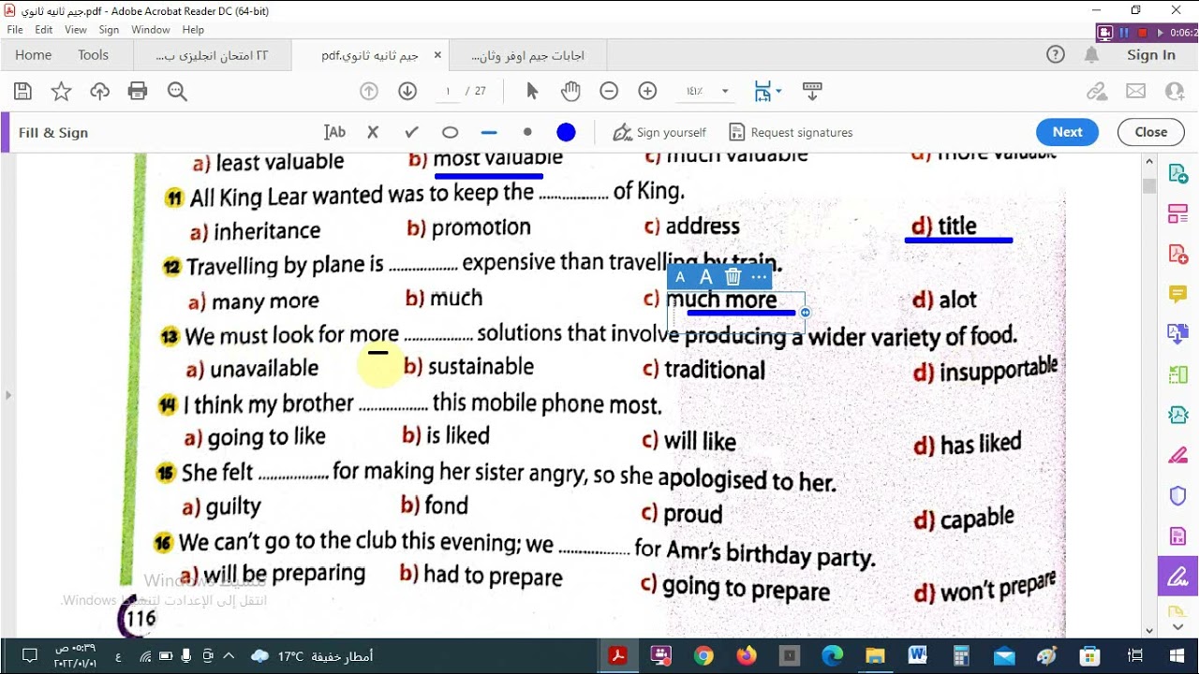Open the Window menu
Screen dimensions: 1199x674
point(151,30)
